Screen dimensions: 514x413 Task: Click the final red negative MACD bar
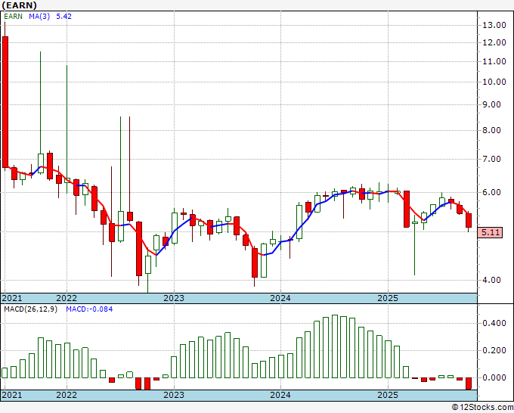[469, 383]
